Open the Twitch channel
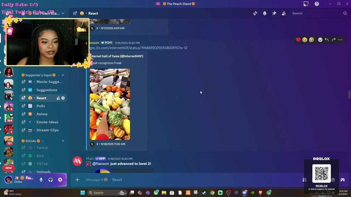The height and width of the screenshot is (197, 351). click(x=43, y=148)
